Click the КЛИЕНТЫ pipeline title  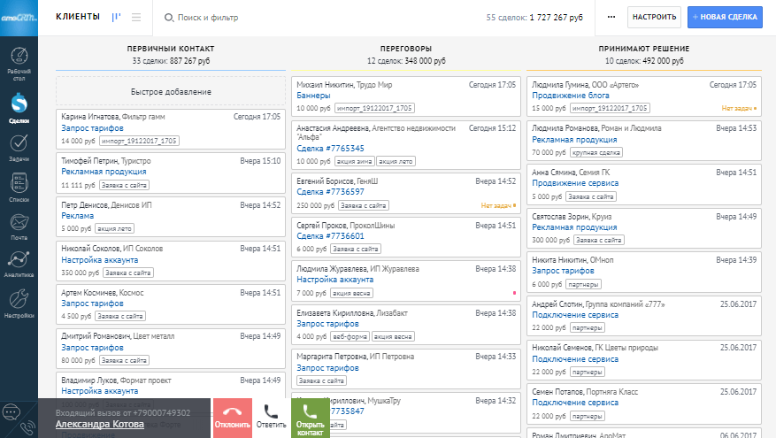[78, 17]
